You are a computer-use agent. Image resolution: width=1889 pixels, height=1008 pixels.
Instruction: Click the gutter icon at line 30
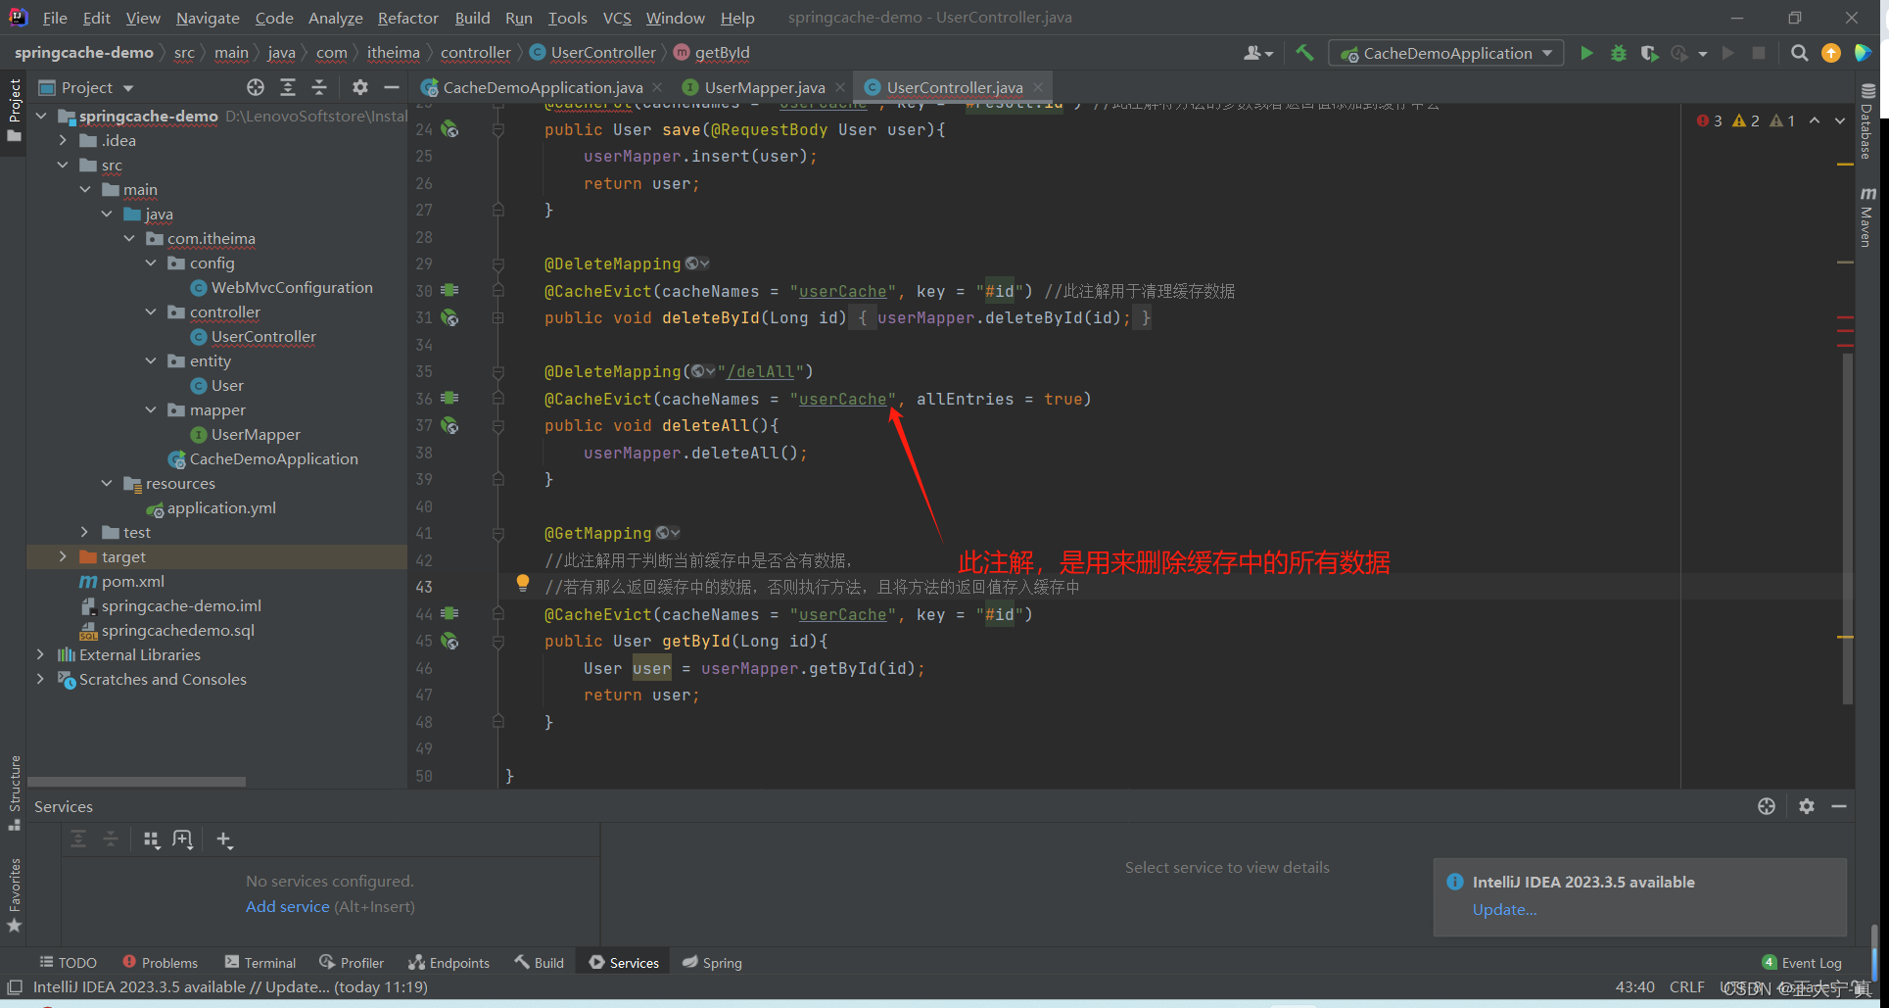(x=449, y=291)
